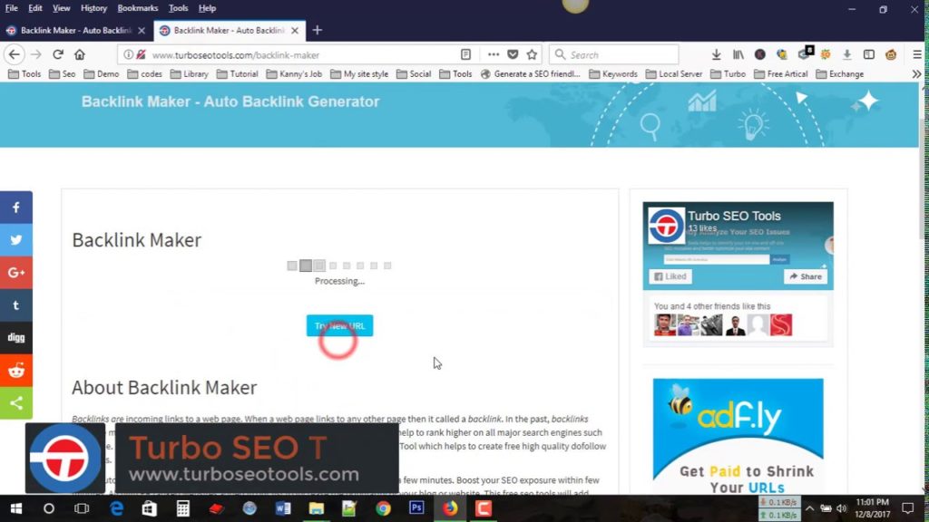Open the View menu
This screenshot has width=929, height=522.
tap(61, 8)
